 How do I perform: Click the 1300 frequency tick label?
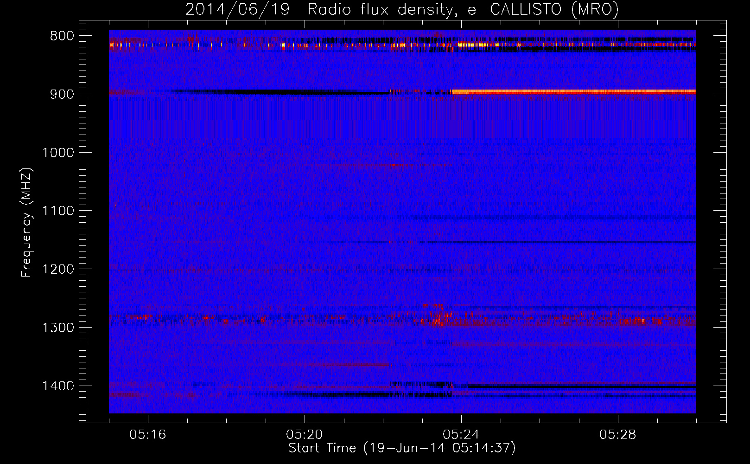(x=58, y=328)
